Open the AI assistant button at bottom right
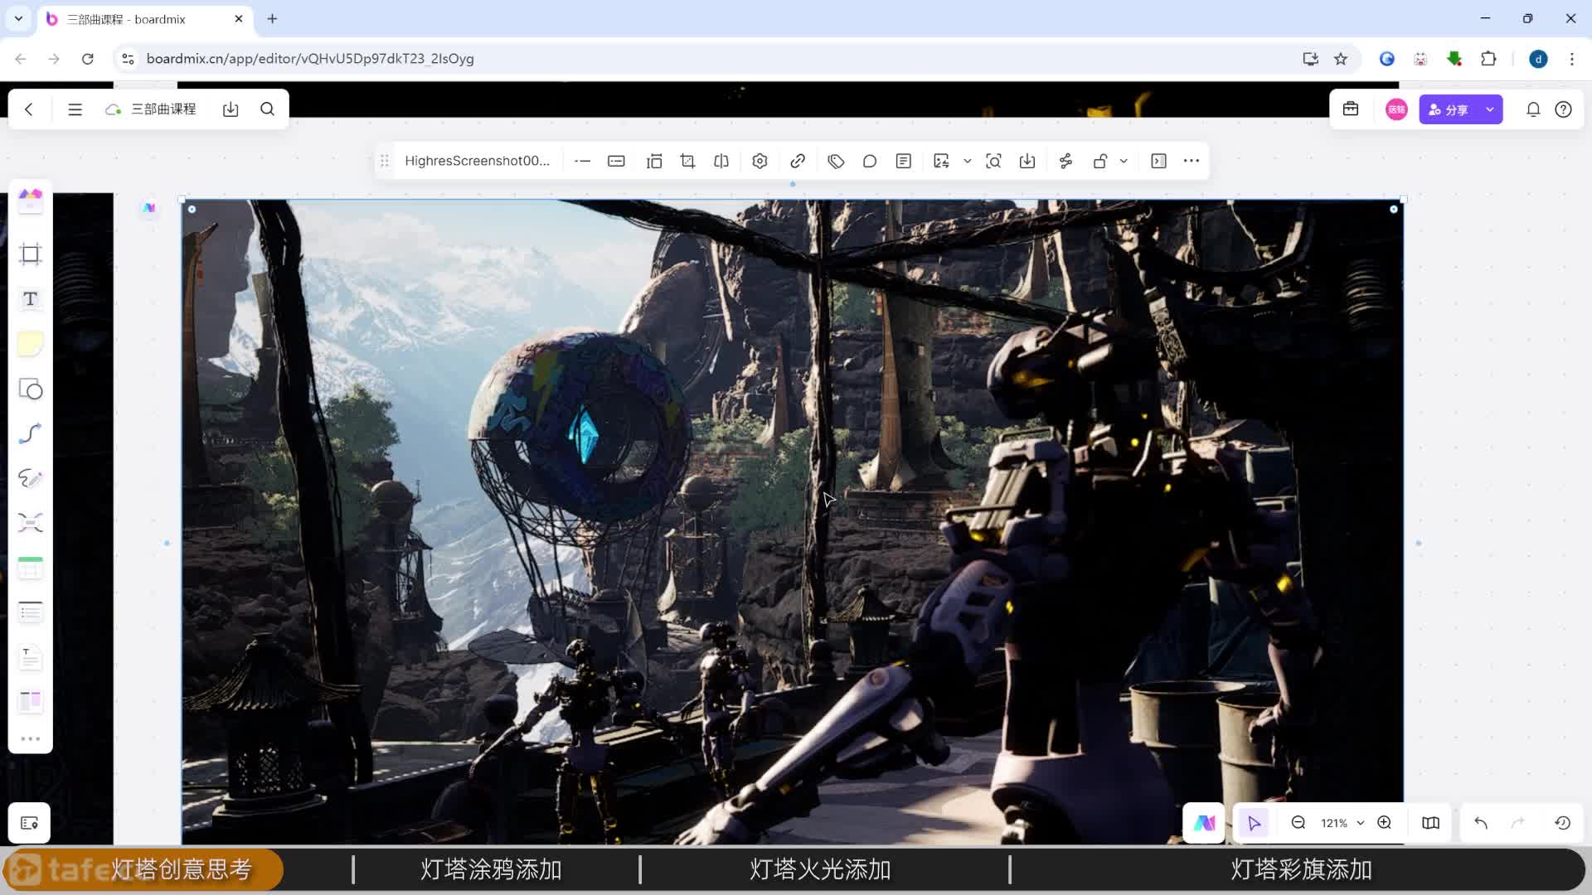This screenshot has width=1592, height=895. [1204, 823]
